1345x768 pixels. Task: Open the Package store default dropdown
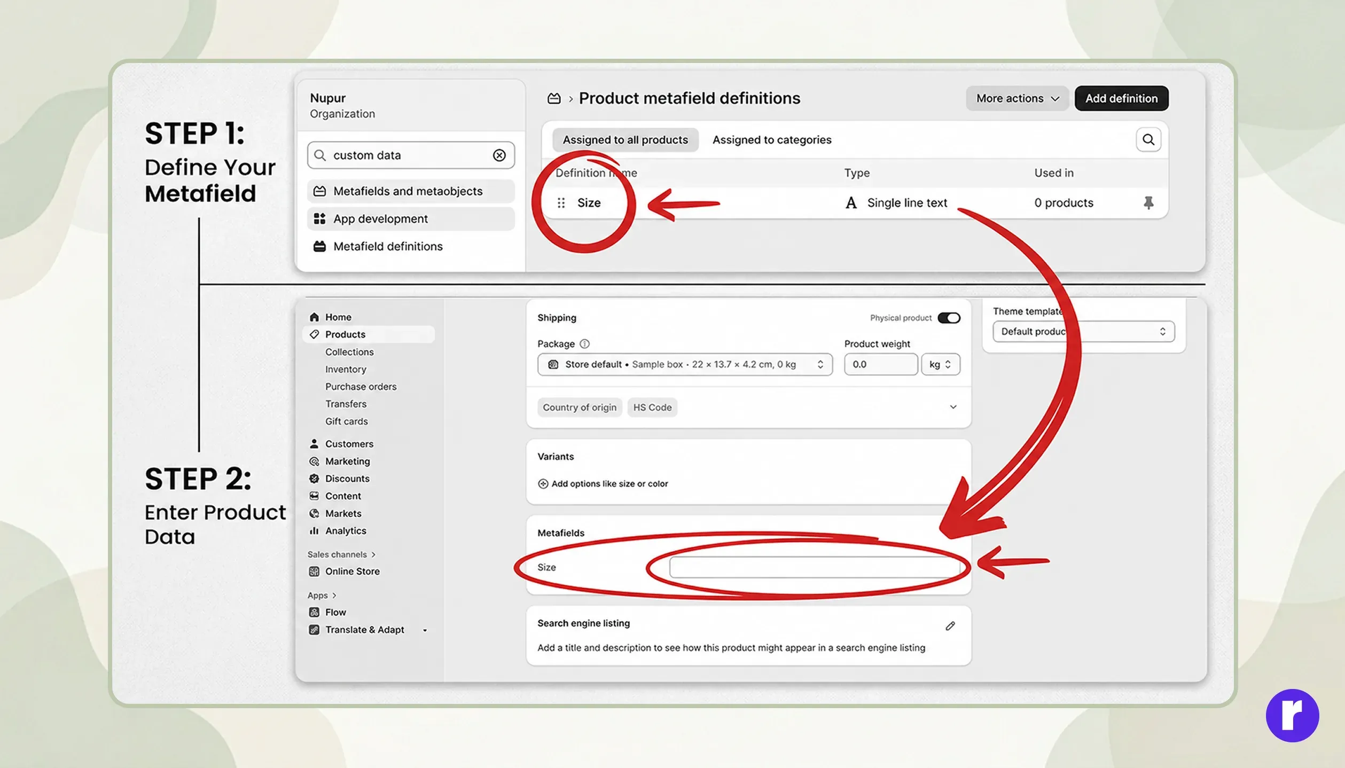click(685, 365)
